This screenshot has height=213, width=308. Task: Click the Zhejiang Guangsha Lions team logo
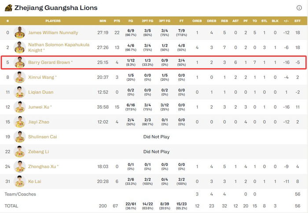pyautogui.click(x=8, y=7)
